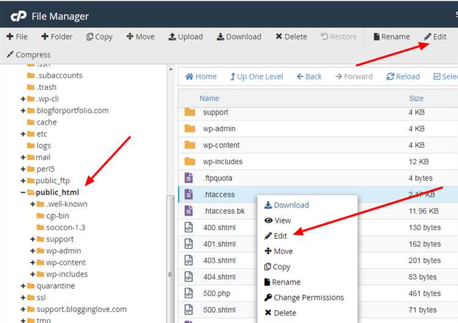Select cache folder in the tree
The width and height of the screenshot is (458, 323).
click(x=46, y=122)
